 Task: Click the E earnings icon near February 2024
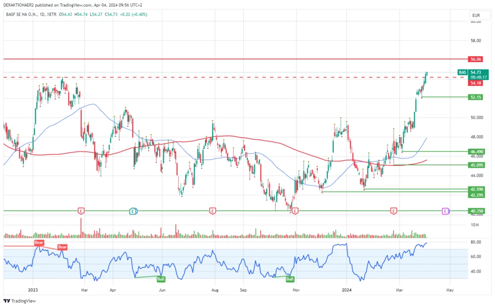393,211
